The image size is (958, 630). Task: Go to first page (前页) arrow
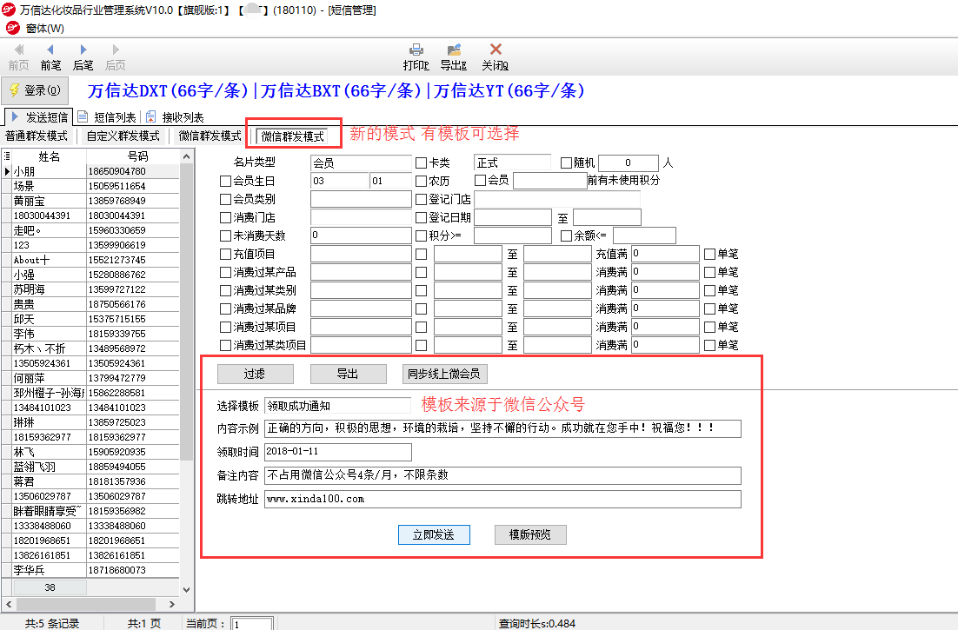tap(18, 51)
